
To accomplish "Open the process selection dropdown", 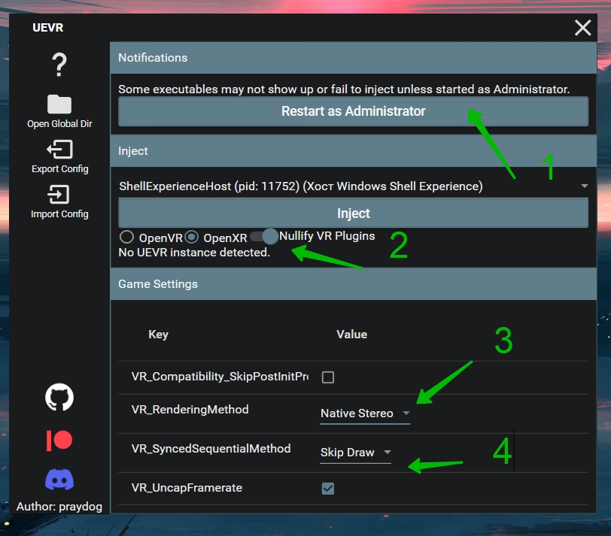I will point(353,186).
